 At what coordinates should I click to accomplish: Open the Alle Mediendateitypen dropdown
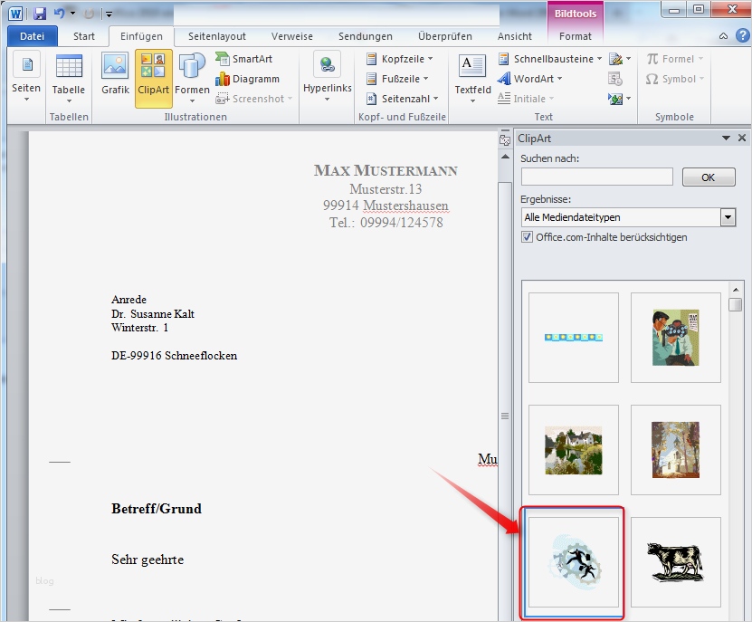click(x=728, y=217)
